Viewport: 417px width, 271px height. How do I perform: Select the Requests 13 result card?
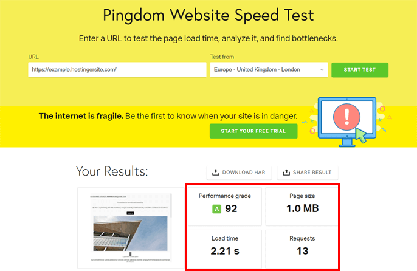(302, 249)
